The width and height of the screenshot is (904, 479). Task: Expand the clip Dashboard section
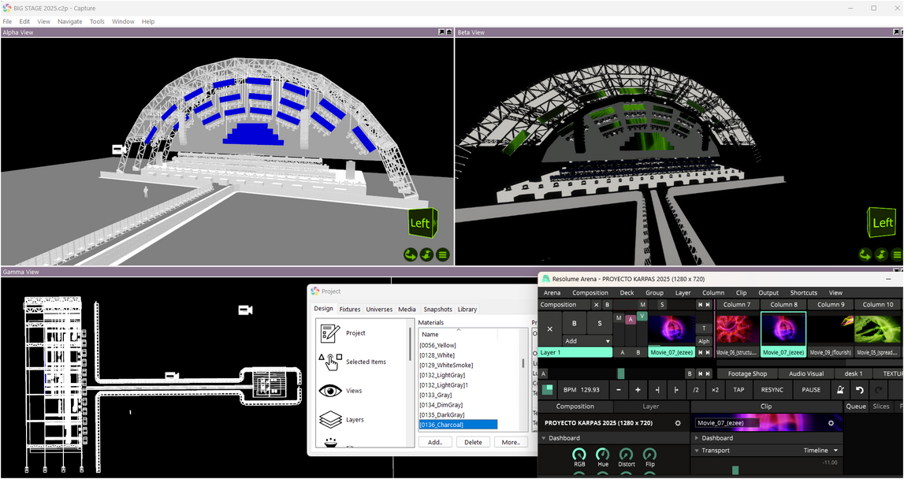coord(697,438)
